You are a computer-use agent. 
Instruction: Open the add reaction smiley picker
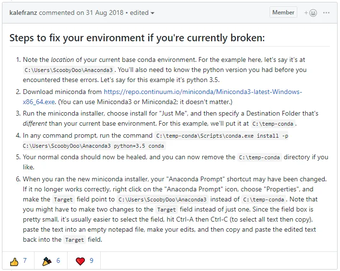coord(311,13)
